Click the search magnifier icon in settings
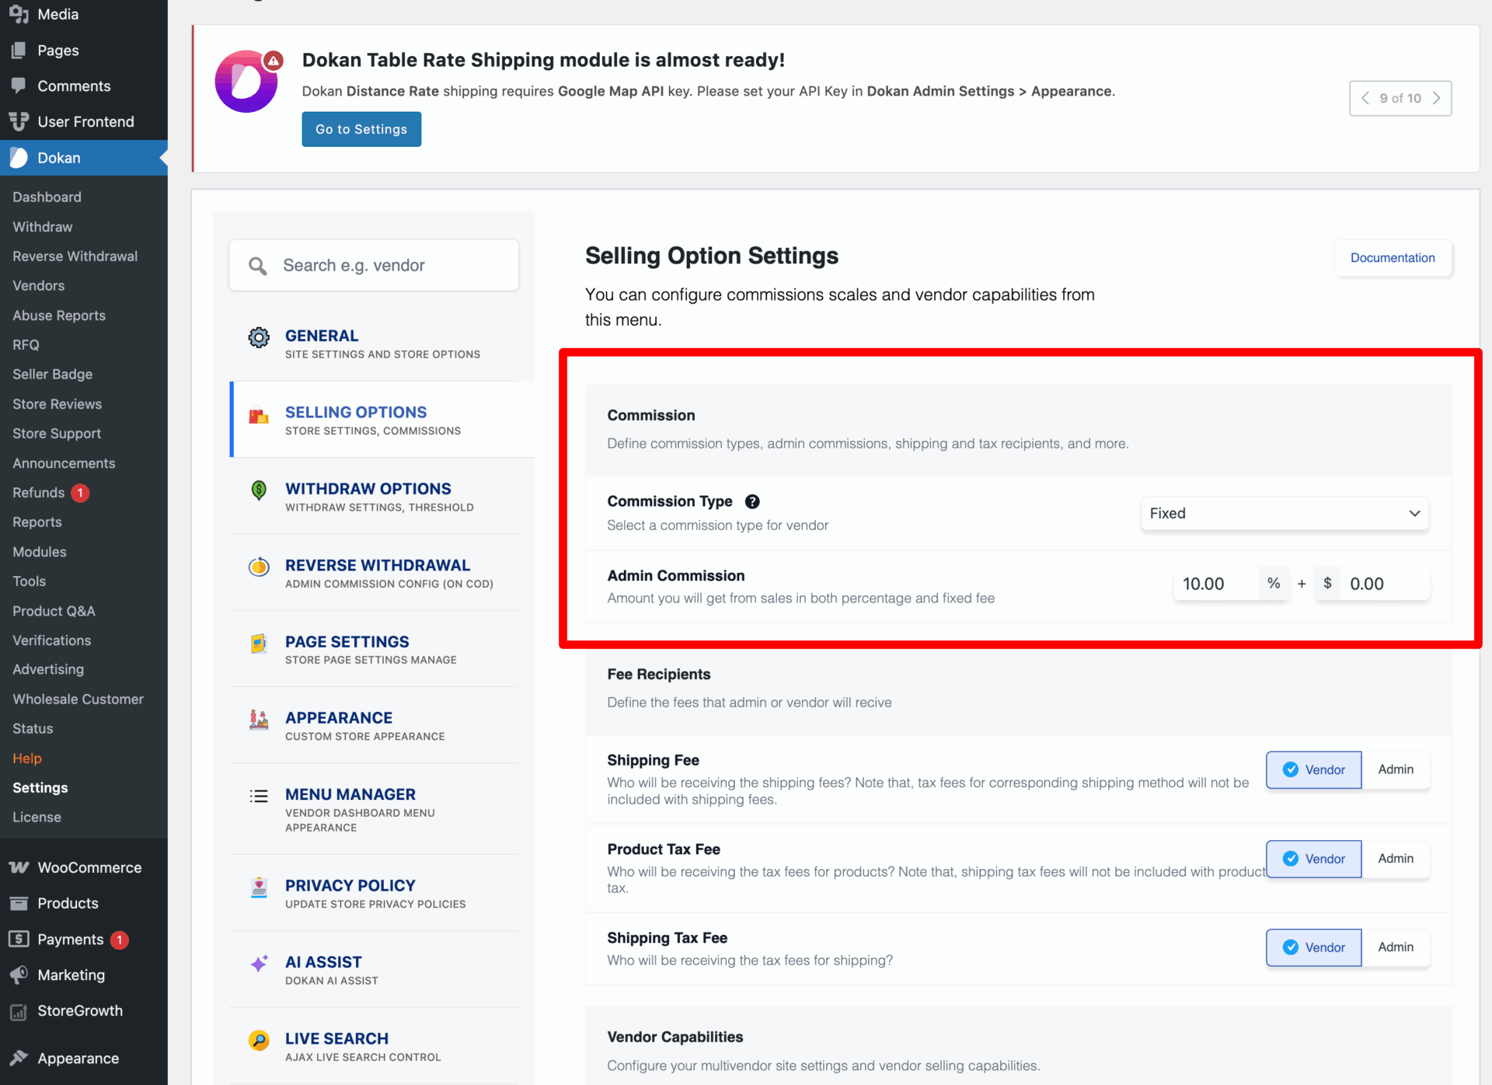The width and height of the screenshot is (1492, 1085). 258,266
